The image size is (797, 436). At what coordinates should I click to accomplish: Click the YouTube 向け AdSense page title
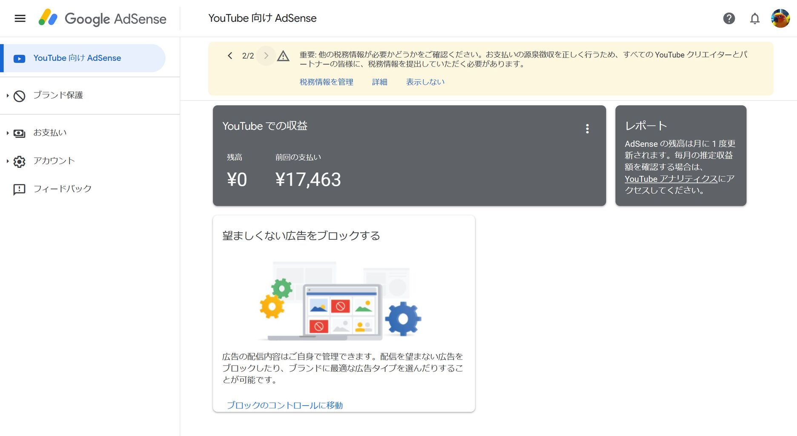(262, 18)
